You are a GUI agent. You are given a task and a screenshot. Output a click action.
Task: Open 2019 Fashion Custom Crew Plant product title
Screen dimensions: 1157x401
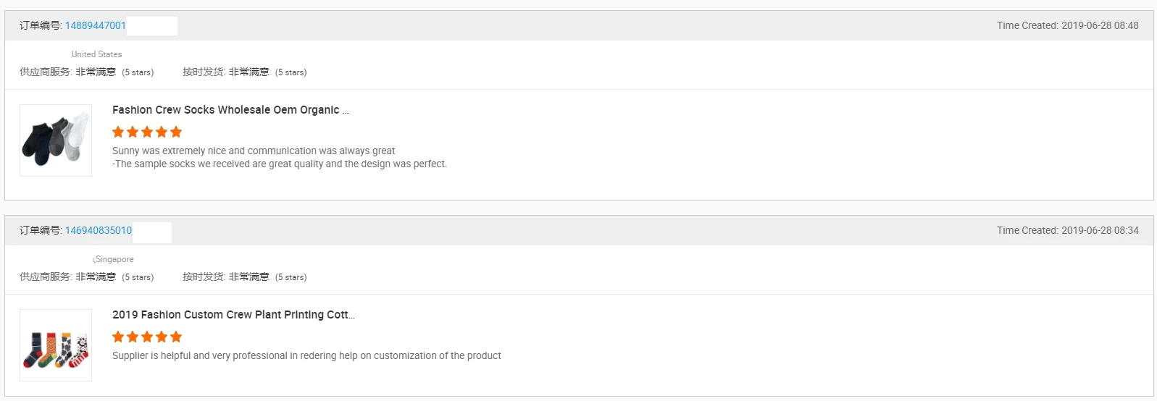click(x=233, y=315)
